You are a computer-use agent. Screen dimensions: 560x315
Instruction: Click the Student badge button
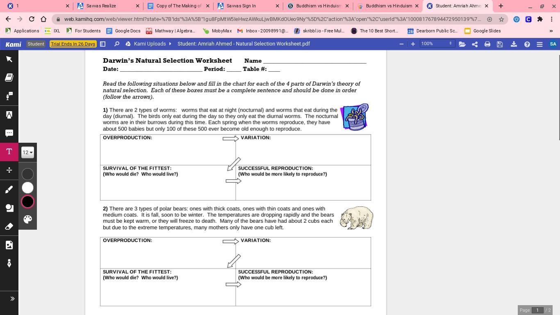pos(36,44)
